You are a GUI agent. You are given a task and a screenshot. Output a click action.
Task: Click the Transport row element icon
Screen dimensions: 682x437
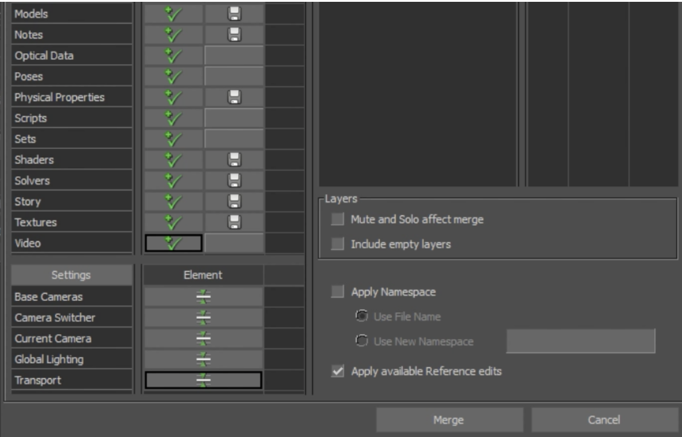pyautogui.click(x=203, y=380)
